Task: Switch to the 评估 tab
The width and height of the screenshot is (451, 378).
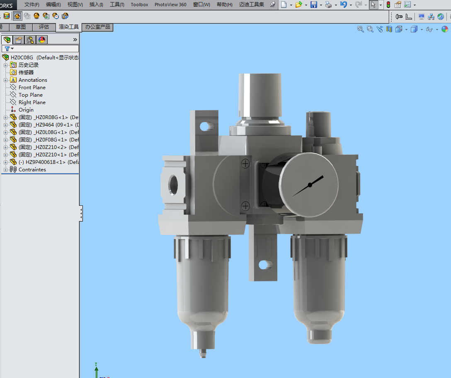Action: (44, 27)
